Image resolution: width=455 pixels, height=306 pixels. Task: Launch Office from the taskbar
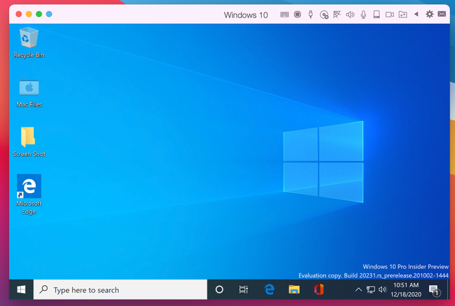318,290
